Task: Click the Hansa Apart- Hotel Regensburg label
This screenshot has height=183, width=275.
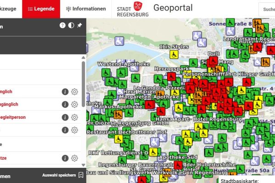Action: pyautogui.click(x=199, y=119)
